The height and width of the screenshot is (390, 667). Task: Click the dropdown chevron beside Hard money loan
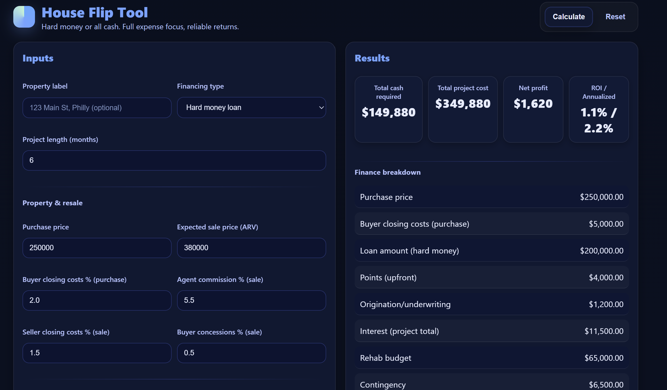click(x=321, y=108)
